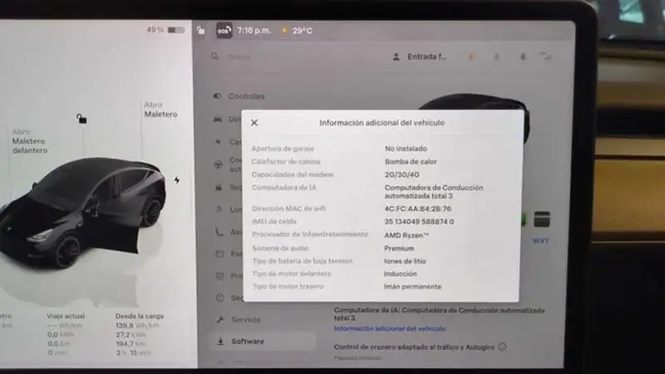
Task: Tap the Calefactor de cabina label
Action: pos(286,161)
